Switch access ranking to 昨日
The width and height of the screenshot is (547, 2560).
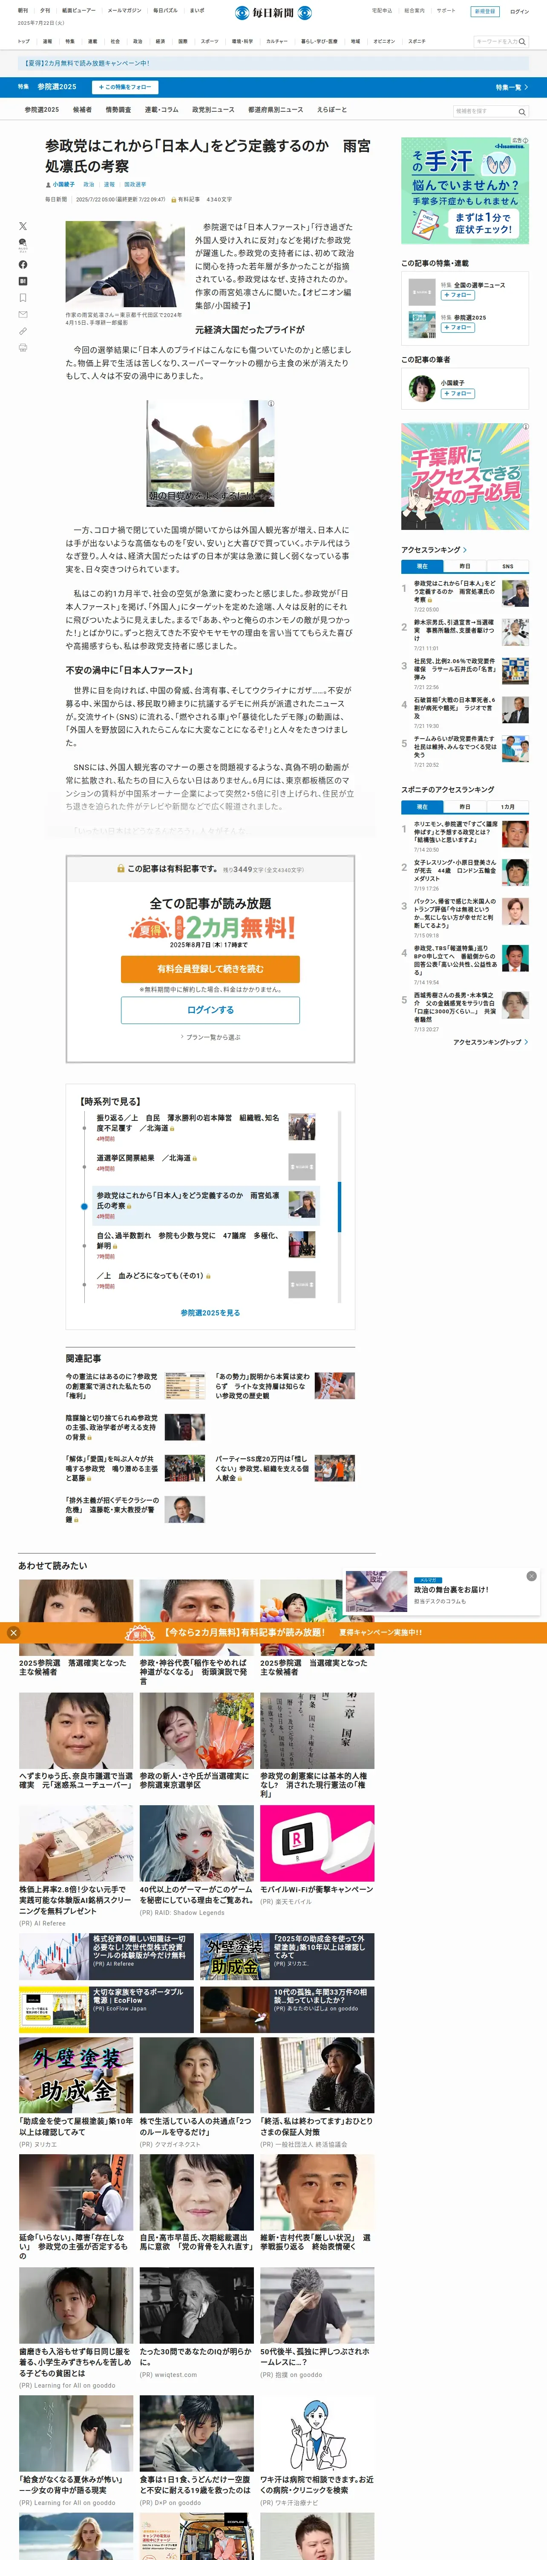pos(465,567)
